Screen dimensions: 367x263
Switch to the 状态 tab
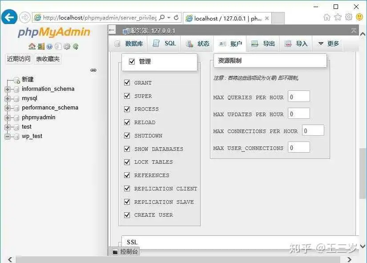198,44
